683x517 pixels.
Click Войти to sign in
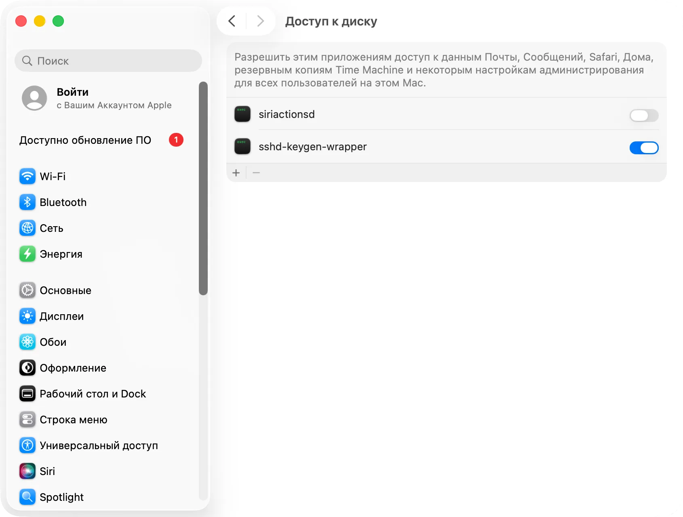coord(73,92)
